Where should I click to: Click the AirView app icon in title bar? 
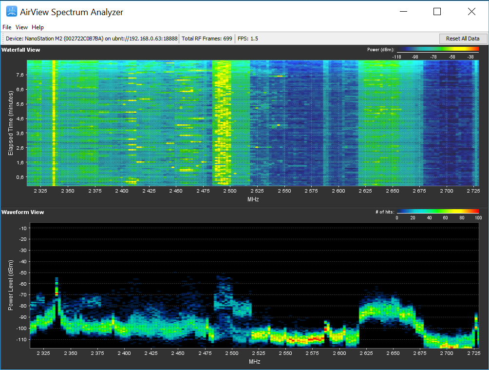pyautogui.click(x=12, y=12)
